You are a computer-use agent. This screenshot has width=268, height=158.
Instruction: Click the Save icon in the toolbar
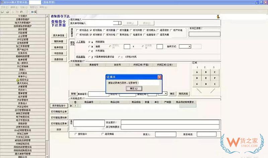point(2,12)
